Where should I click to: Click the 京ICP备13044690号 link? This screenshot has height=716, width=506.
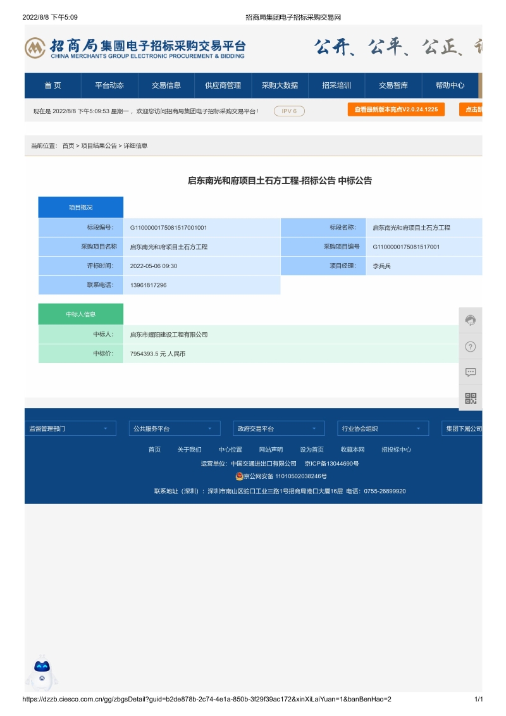click(331, 464)
